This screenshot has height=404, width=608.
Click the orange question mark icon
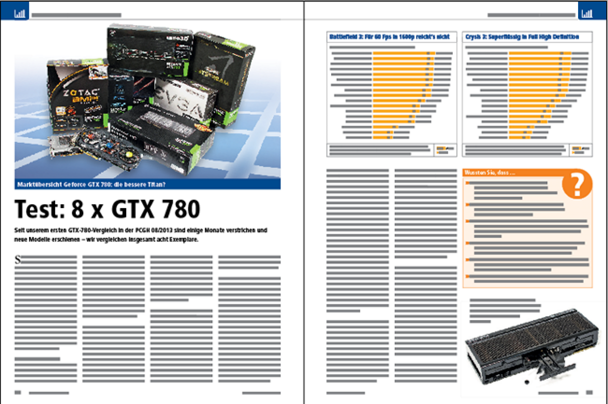pos(577,184)
